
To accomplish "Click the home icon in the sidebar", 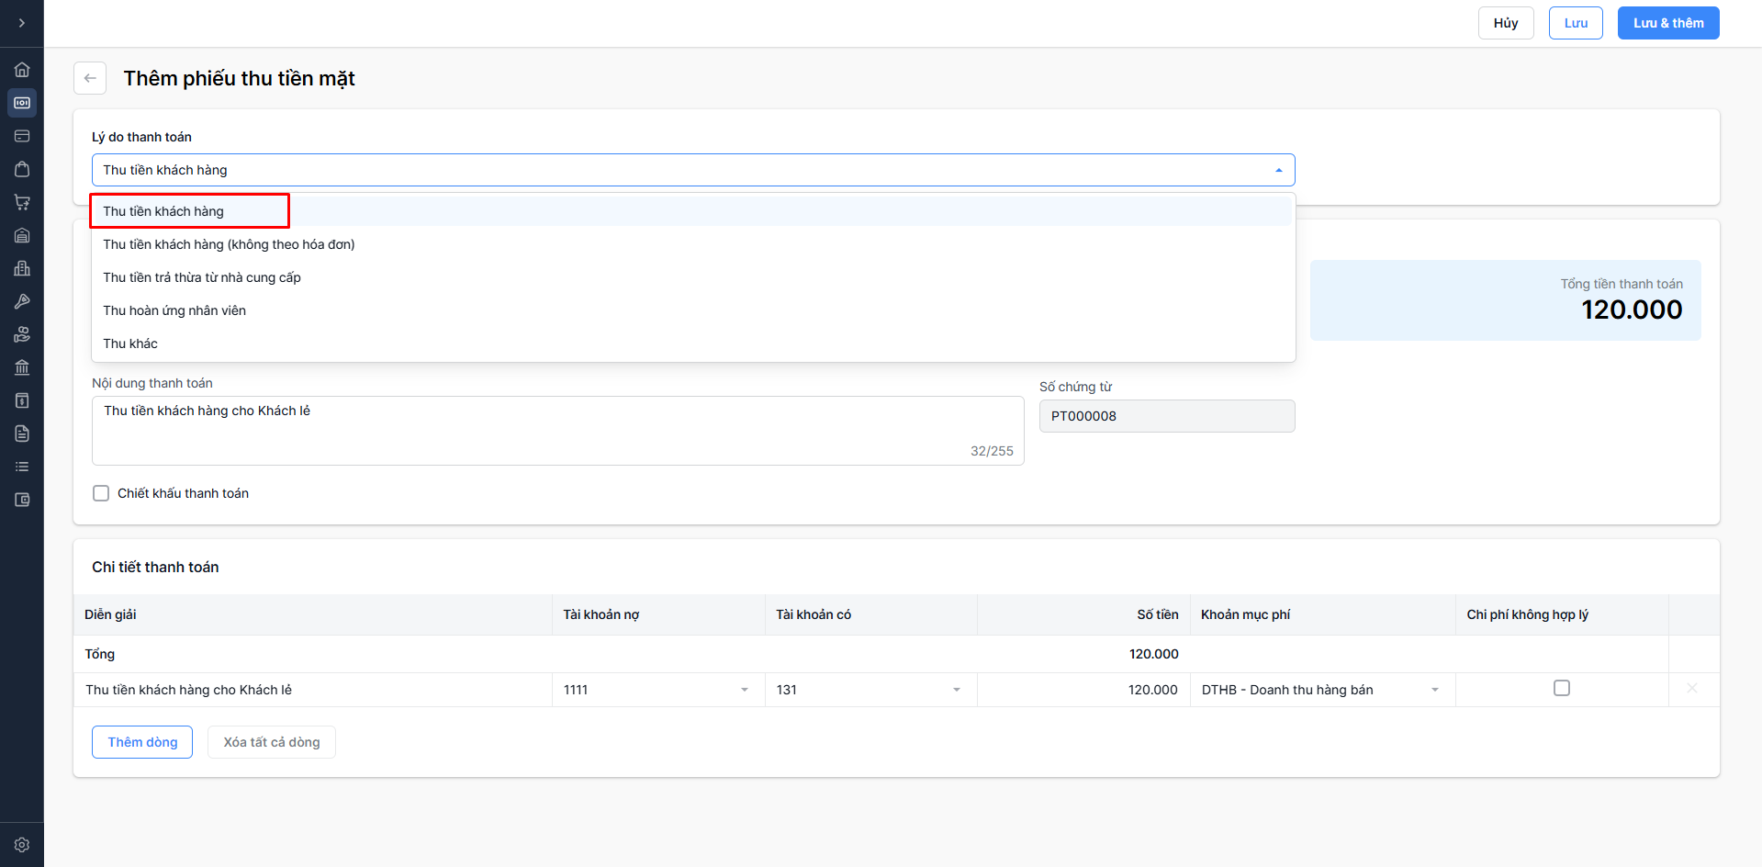I will 22,70.
